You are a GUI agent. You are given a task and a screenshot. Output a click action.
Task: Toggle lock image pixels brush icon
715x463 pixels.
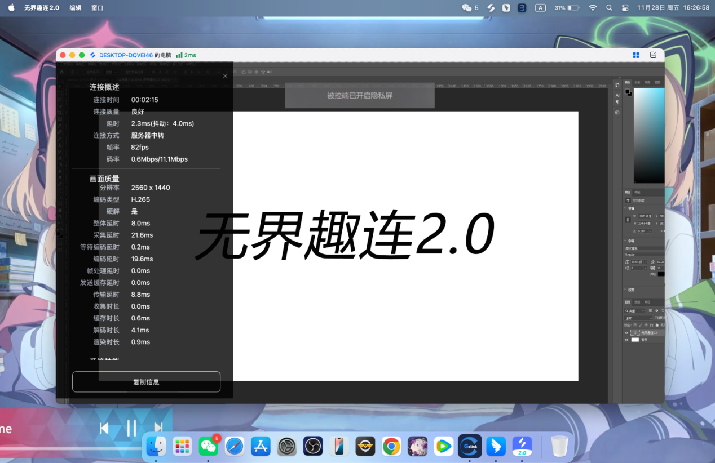(641, 325)
